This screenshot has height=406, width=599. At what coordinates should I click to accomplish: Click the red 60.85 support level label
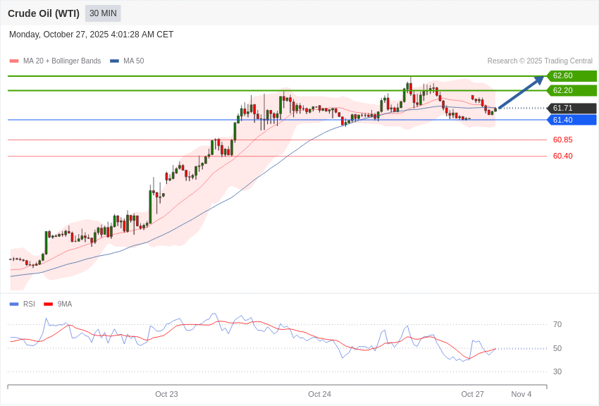click(562, 140)
